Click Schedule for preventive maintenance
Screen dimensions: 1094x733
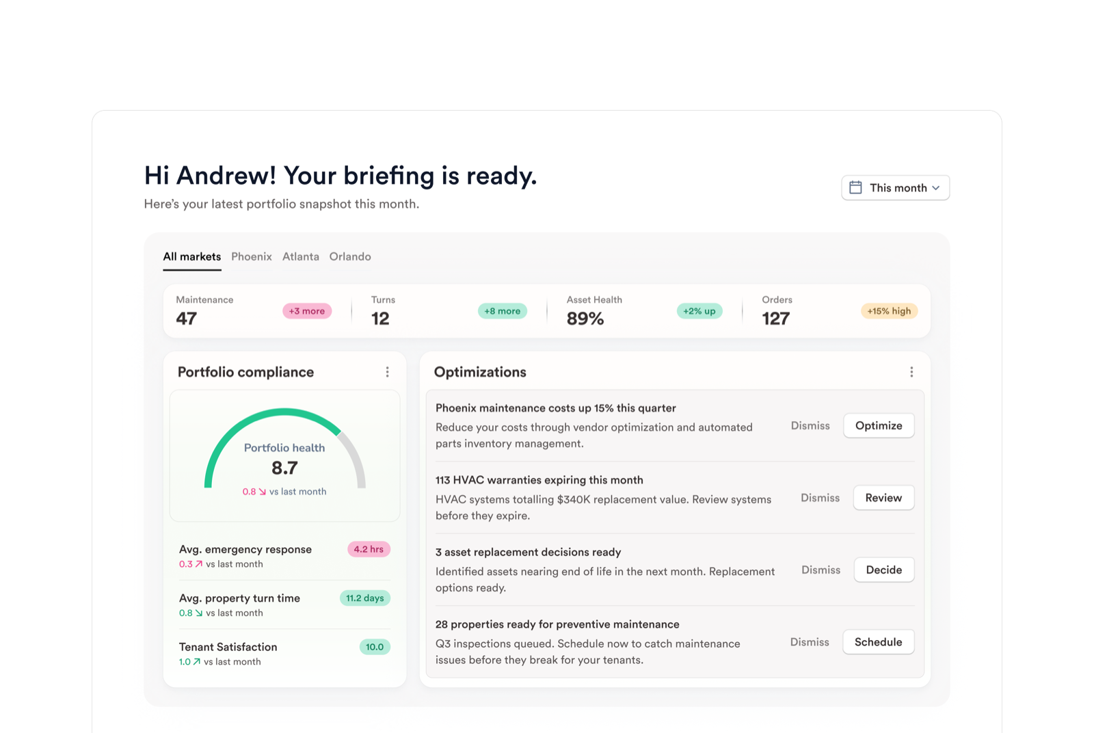coord(878,642)
